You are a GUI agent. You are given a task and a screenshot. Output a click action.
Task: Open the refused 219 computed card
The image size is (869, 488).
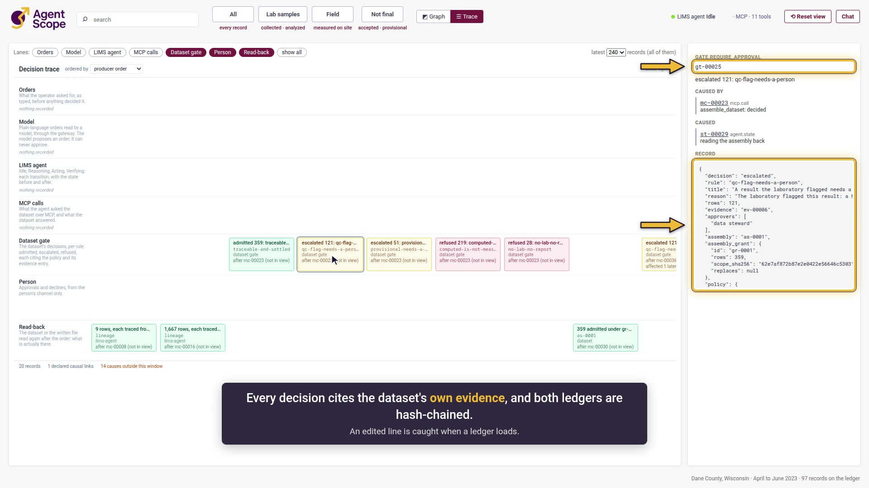[468, 254]
